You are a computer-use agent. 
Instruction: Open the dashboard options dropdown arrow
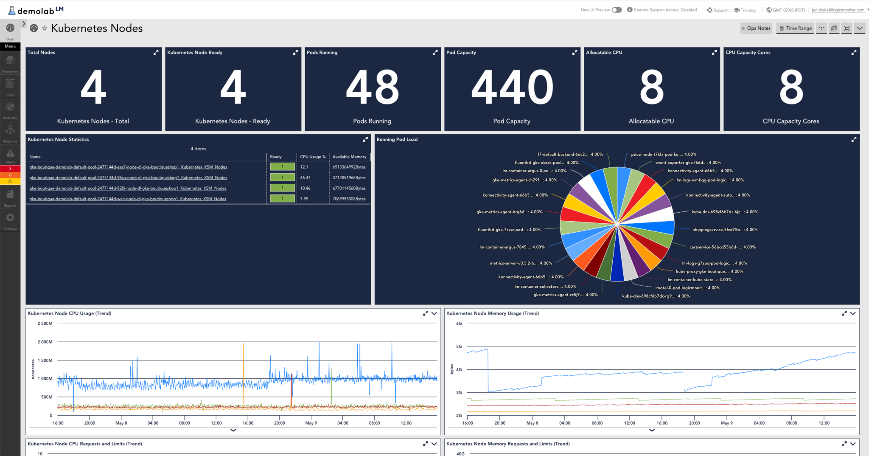pyautogui.click(x=860, y=28)
